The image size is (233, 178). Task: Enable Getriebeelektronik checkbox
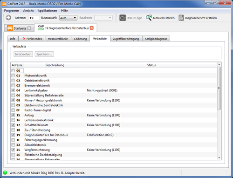[13, 81]
